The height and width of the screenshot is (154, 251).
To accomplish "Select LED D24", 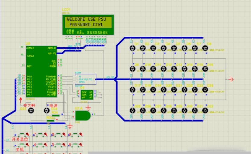I will click(205, 90).
